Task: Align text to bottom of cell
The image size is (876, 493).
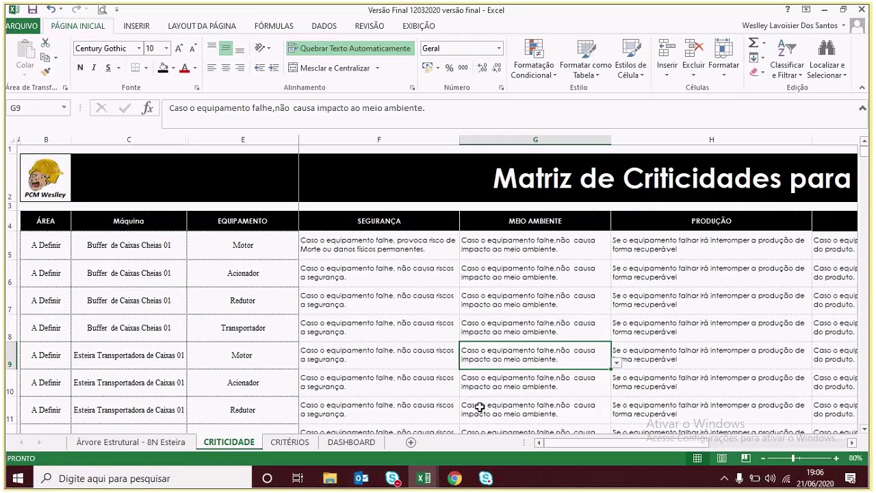Action: (x=240, y=49)
